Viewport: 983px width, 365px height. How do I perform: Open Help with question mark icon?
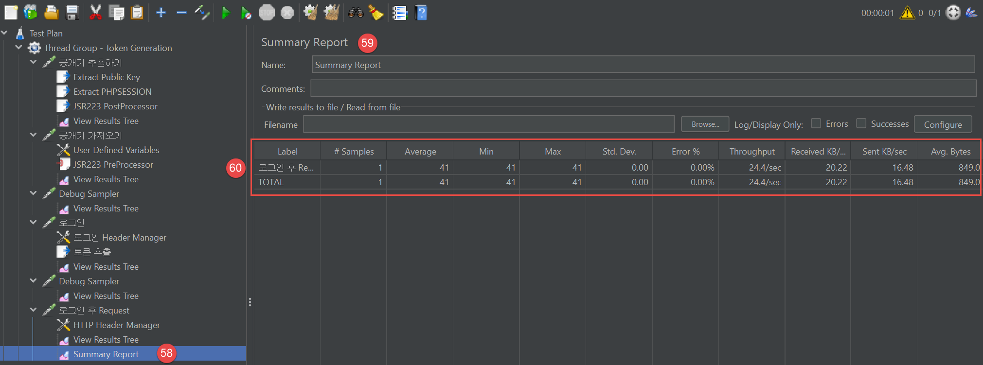click(x=421, y=13)
